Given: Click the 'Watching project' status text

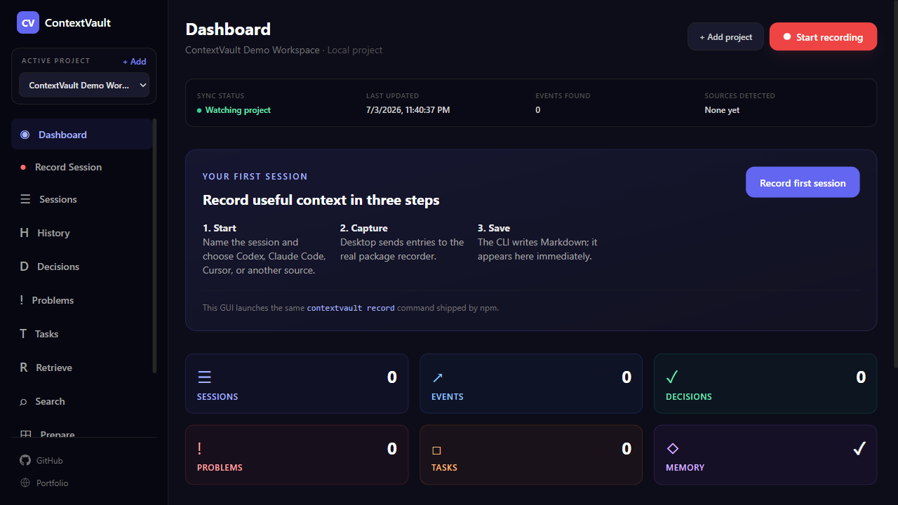Looking at the screenshot, I should (x=238, y=110).
